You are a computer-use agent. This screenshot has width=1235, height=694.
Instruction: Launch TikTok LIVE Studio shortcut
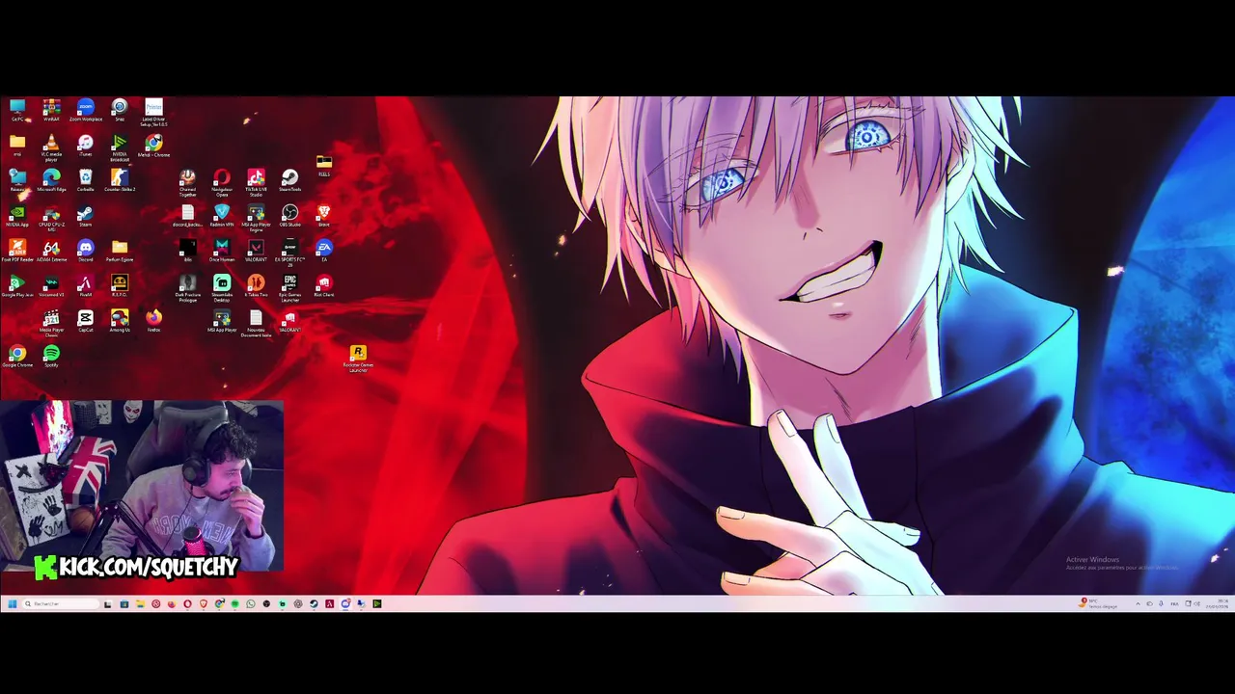tap(256, 182)
